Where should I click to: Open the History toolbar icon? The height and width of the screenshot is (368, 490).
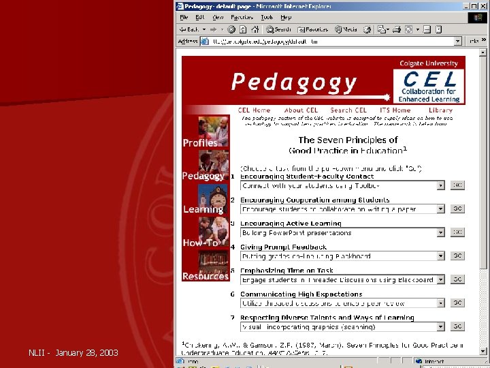[367, 29]
